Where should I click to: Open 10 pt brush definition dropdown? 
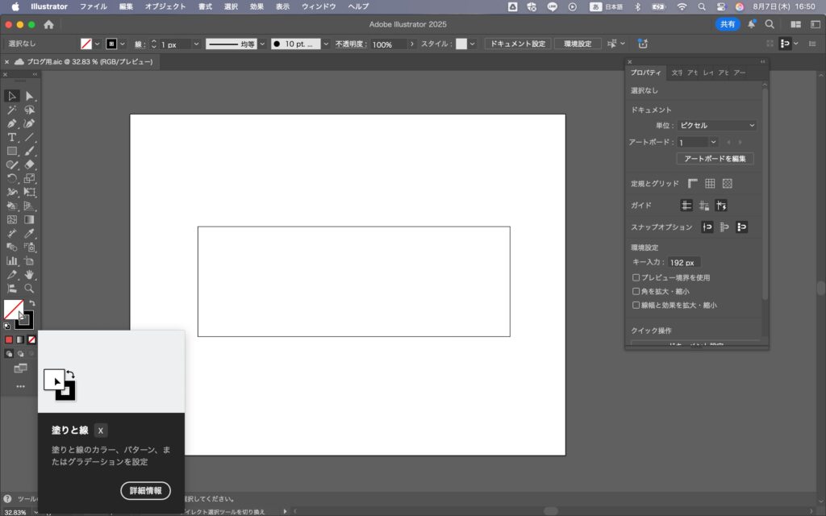326,44
